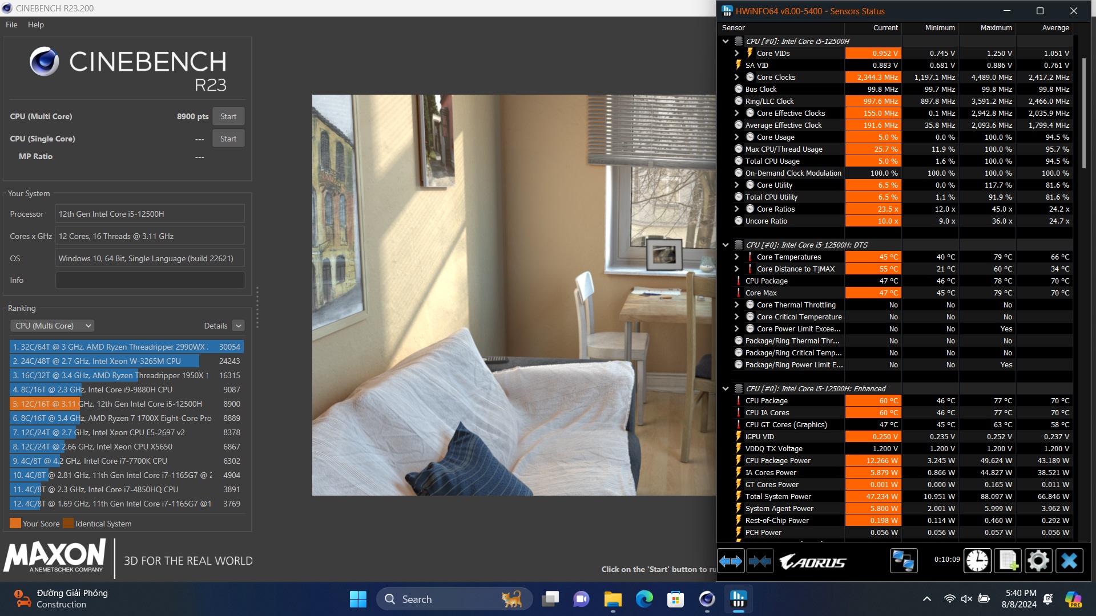Click the Processor field in Your System
This screenshot has width=1096, height=616.
[x=150, y=214]
